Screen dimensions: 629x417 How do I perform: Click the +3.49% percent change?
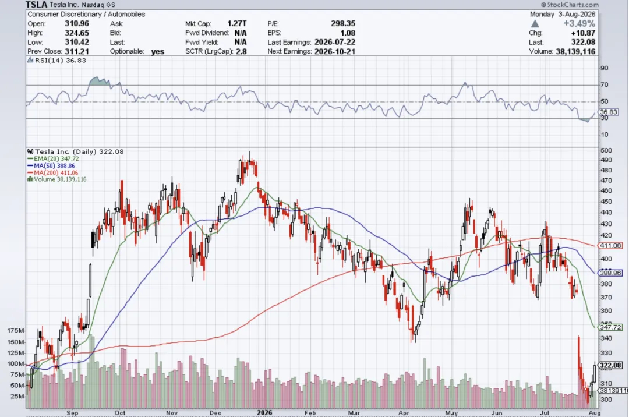coord(579,23)
